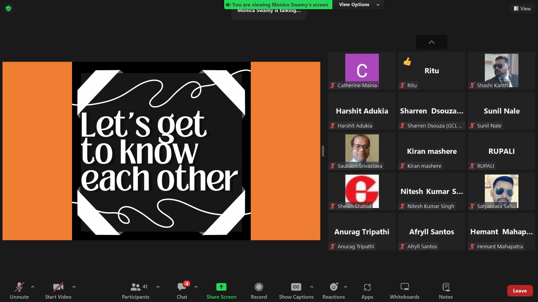Open the Chat panel

[182, 287]
